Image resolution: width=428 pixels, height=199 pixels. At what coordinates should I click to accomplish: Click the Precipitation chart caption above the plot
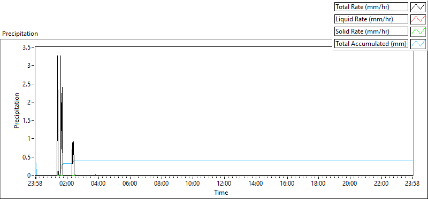click(20, 34)
